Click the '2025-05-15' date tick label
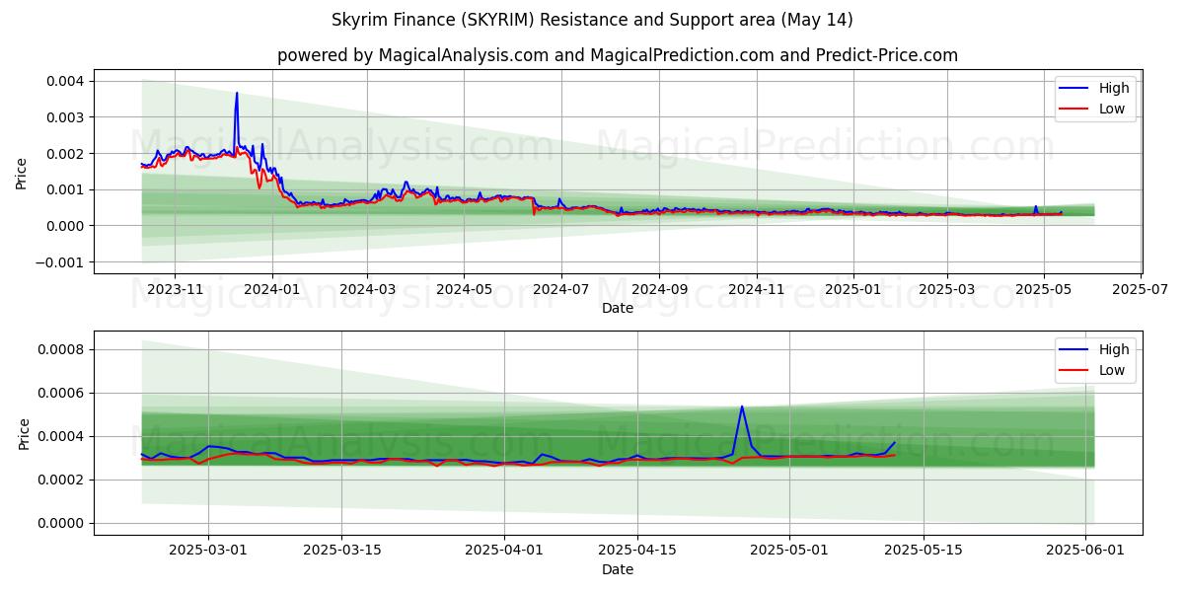 (924, 551)
